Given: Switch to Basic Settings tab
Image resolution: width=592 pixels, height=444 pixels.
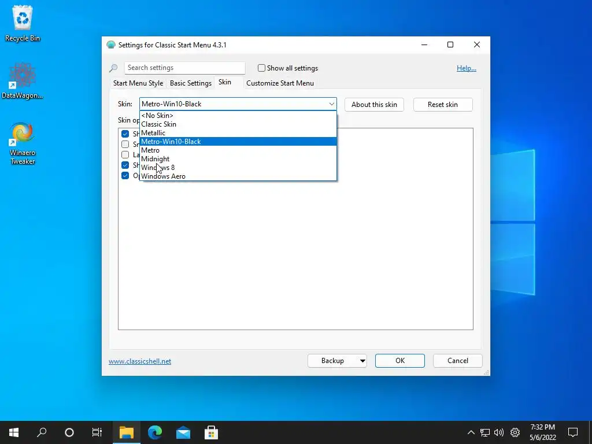Looking at the screenshot, I should tap(191, 83).
